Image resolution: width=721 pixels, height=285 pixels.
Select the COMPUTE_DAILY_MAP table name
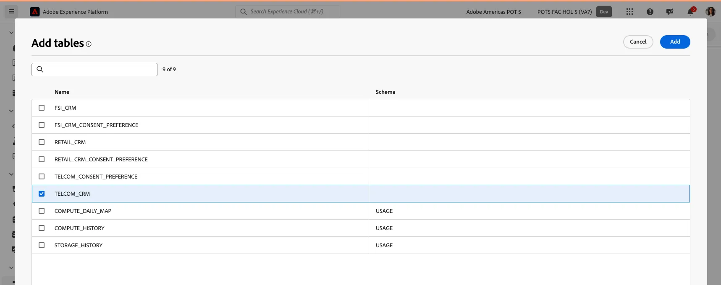coord(83,211)
